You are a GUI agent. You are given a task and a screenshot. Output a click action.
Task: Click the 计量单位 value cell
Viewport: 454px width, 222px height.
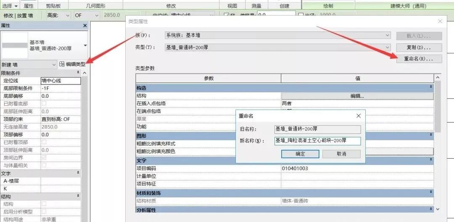(x=357, y=176)
